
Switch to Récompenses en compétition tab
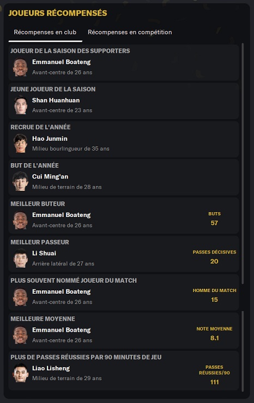(130, 33)
